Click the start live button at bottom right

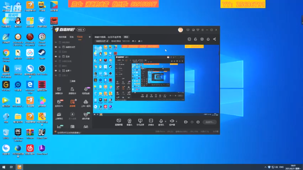click(210, 122)
